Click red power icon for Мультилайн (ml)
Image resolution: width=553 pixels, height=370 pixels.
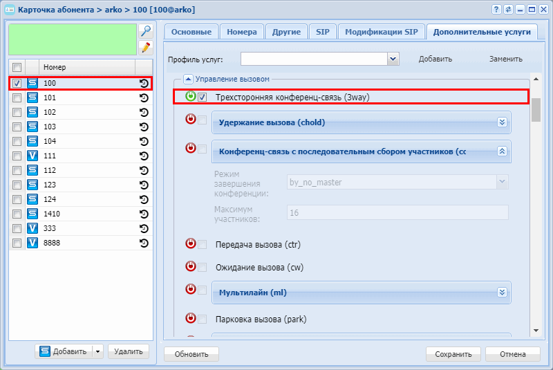coord(191,289)
